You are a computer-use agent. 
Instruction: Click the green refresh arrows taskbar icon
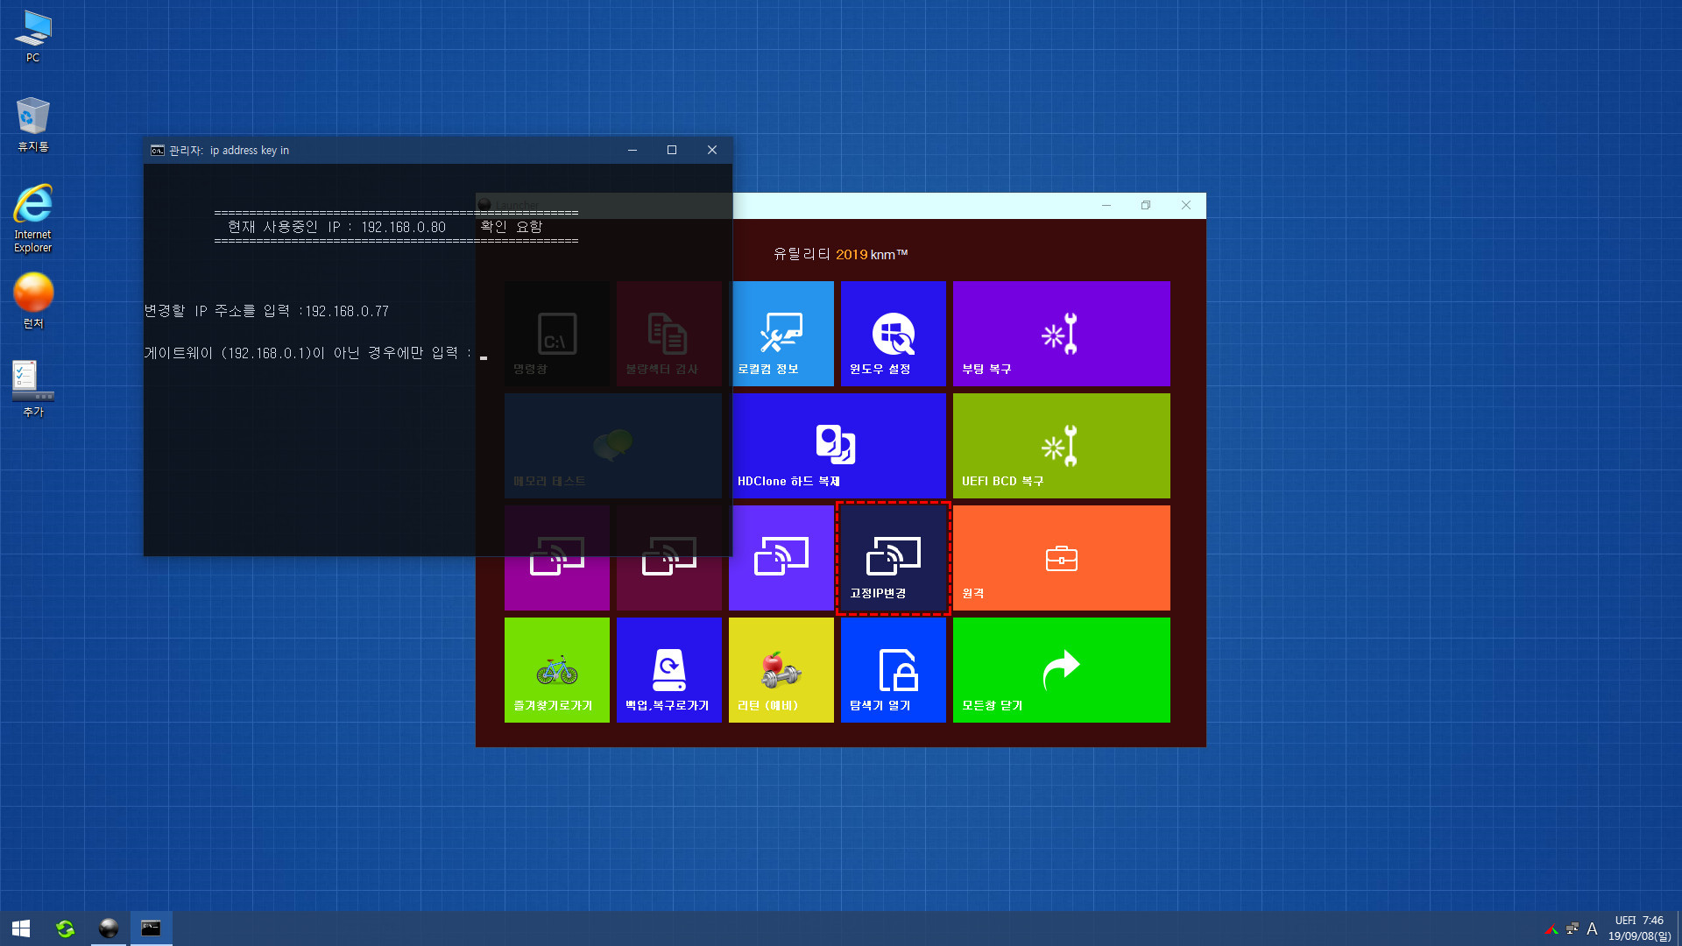[66, 928]
